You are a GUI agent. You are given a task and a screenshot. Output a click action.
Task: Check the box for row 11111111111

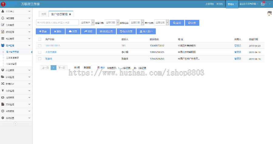click(40, 45)
